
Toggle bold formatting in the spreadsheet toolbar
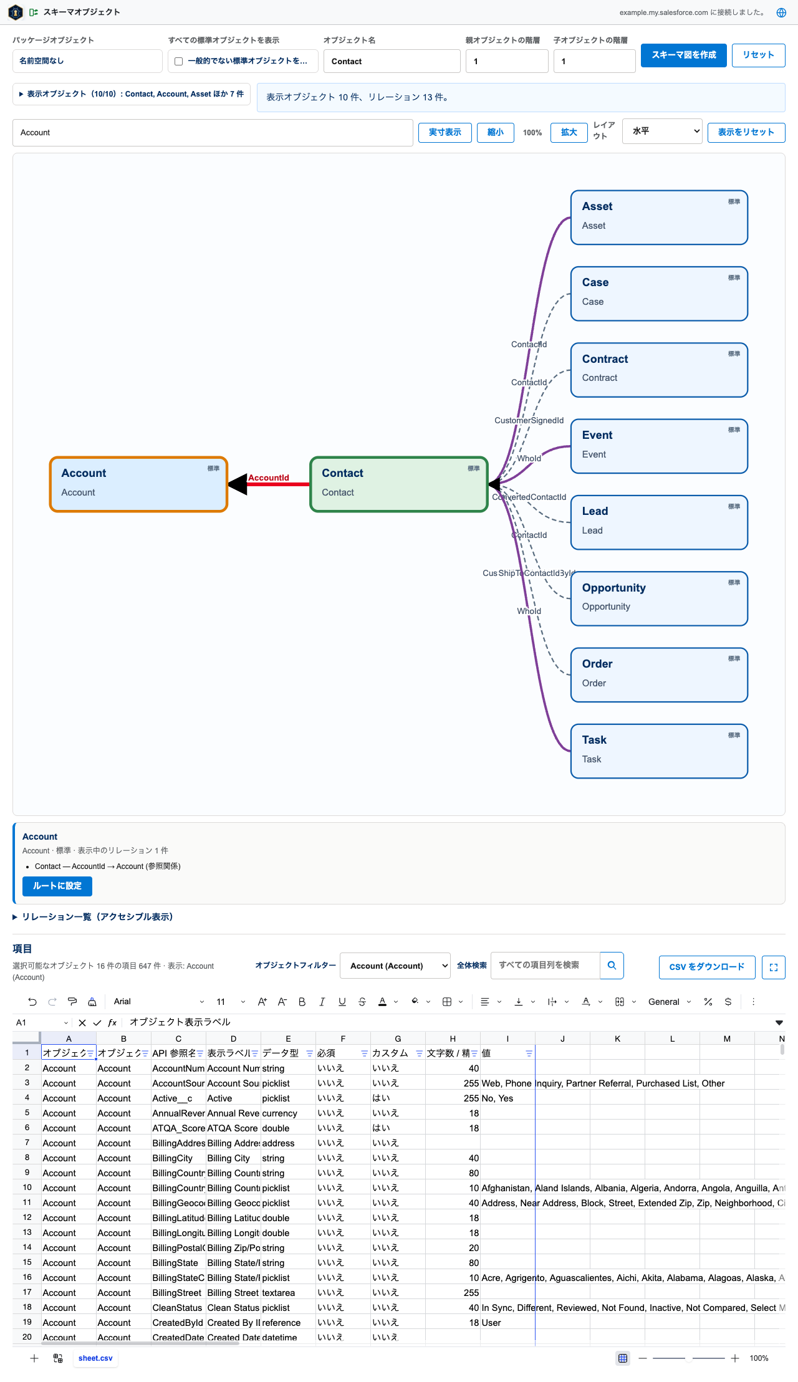[x=302, y=1002]
